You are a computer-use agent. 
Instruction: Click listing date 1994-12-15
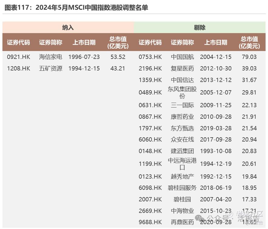[84, 68]
